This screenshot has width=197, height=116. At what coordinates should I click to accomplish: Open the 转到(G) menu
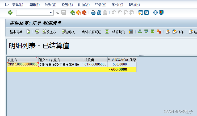(x=51, y=5)
